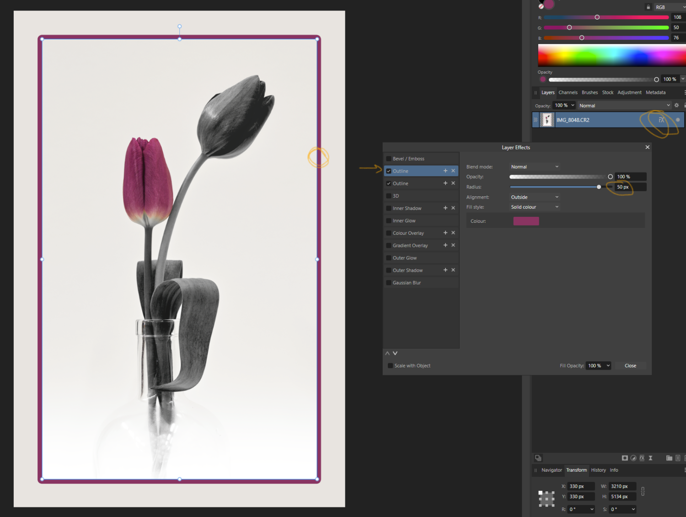Enable the Bevel / Emboss checkbox
Viewport: 686px width, 517px height.
pyautogui.click(x=389, y=159)
